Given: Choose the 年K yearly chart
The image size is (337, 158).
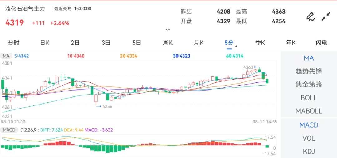Looking at the screenshot, I should [291, 43].
